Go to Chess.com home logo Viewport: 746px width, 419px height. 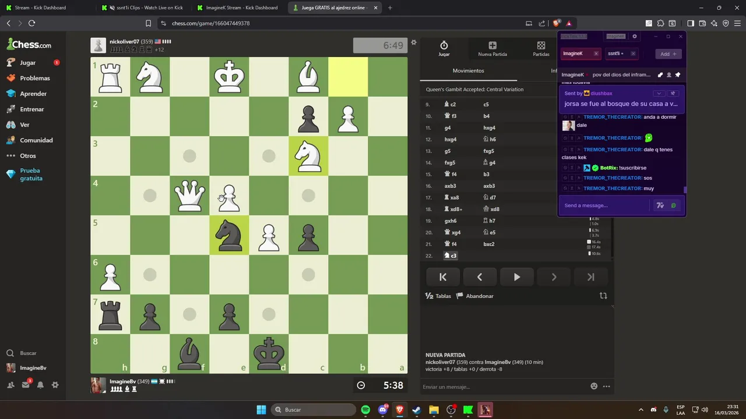tap(29, 44)
